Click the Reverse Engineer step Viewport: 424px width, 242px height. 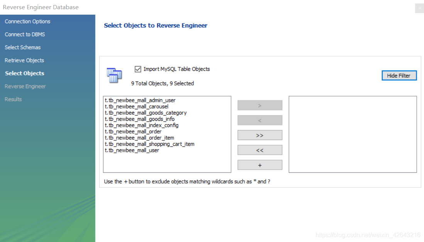pos(25,86)
